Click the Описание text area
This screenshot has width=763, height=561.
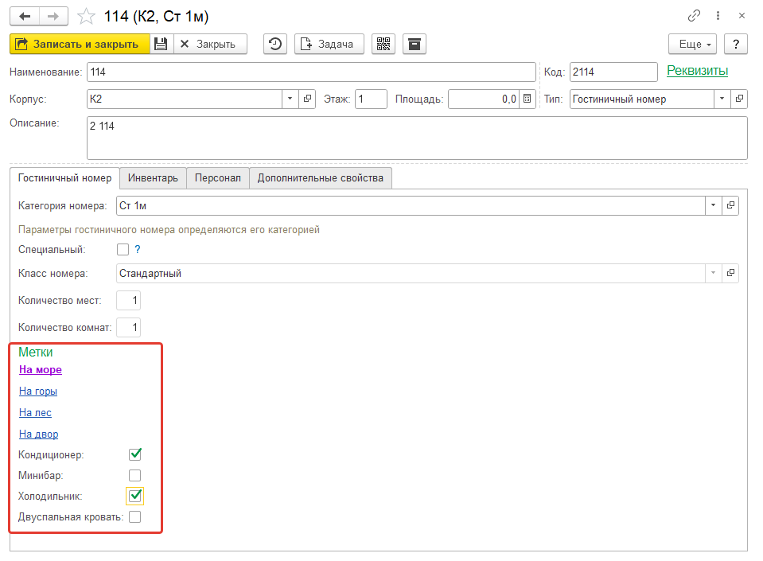pos(417,138)
